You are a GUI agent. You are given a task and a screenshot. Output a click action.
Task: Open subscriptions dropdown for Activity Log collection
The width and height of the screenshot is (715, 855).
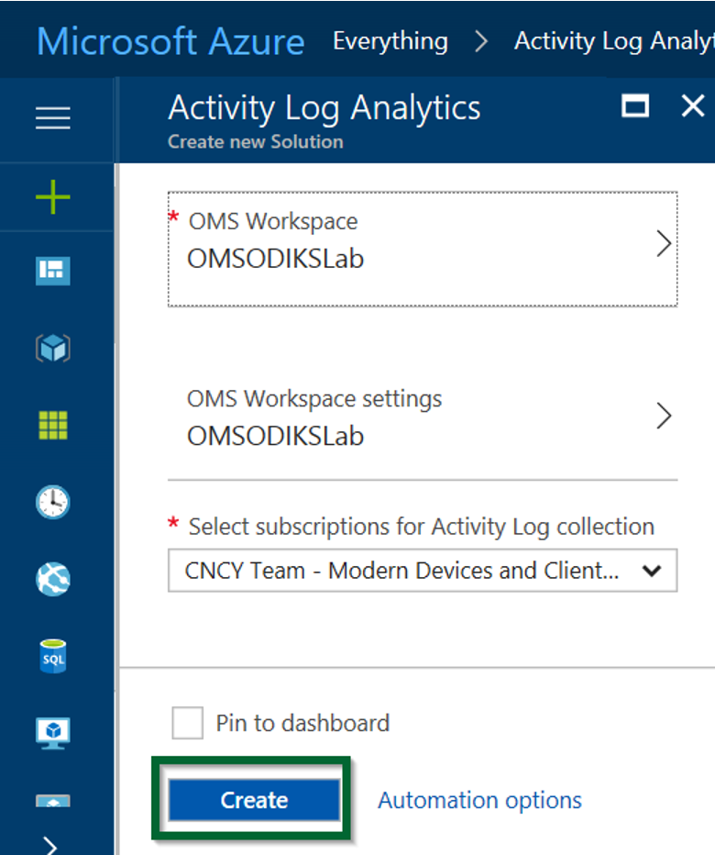423,571
